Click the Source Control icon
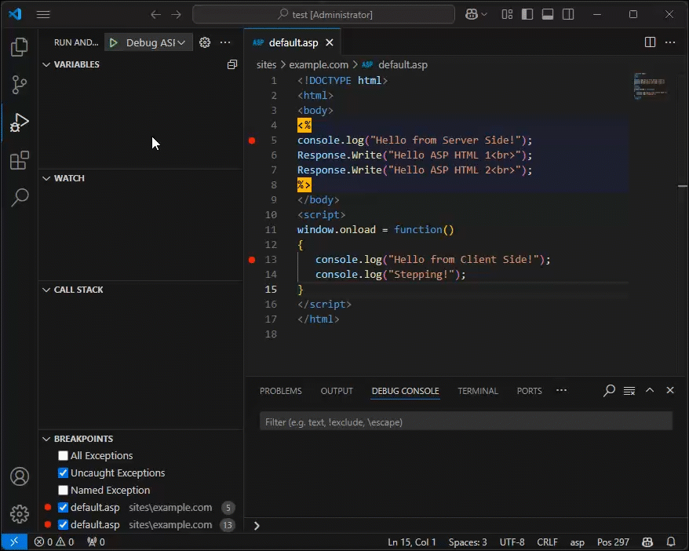Image resolution: width=689 pixels, height=551 pixels. click(19, 85)
